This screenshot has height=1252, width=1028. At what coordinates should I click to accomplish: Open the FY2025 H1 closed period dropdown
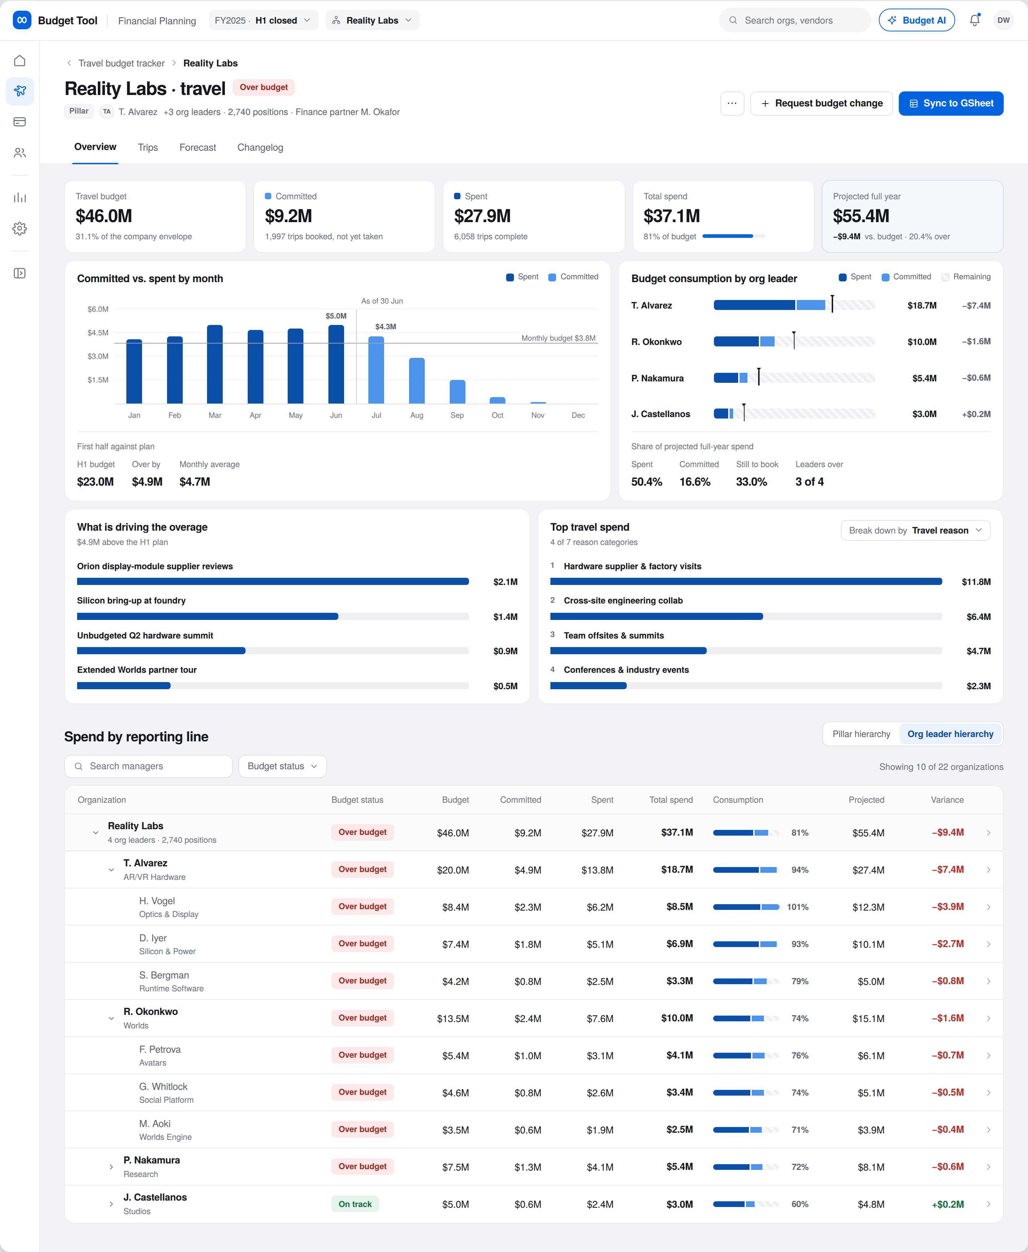click(263, 20)
